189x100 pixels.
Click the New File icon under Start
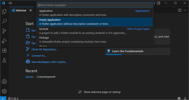(28, 30)
